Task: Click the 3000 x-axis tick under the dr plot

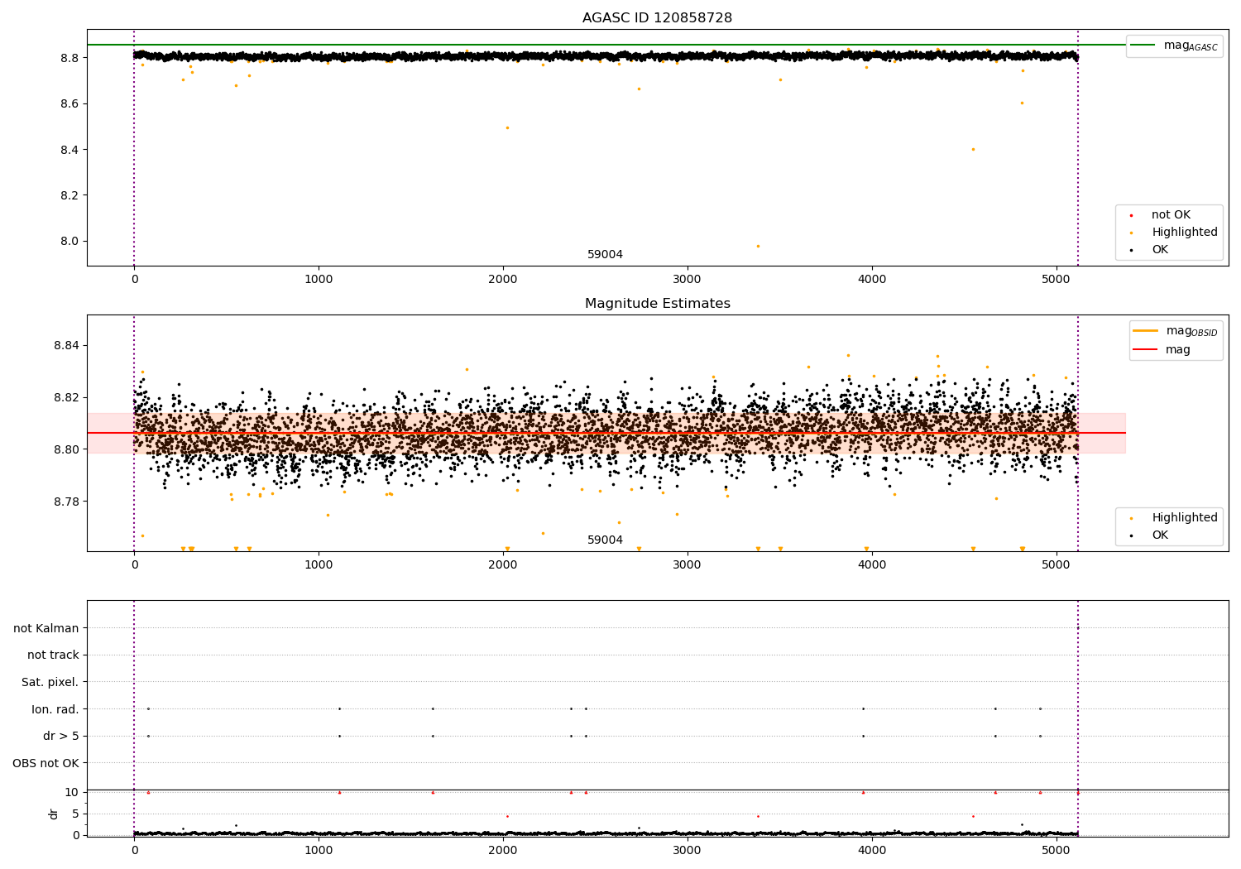Action: [x=688, y=851]
